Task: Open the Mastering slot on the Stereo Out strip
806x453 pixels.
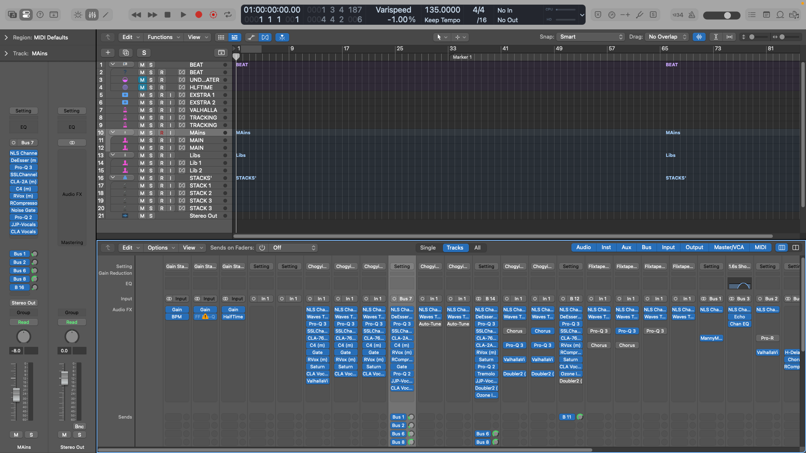Action: coord(72,242)
